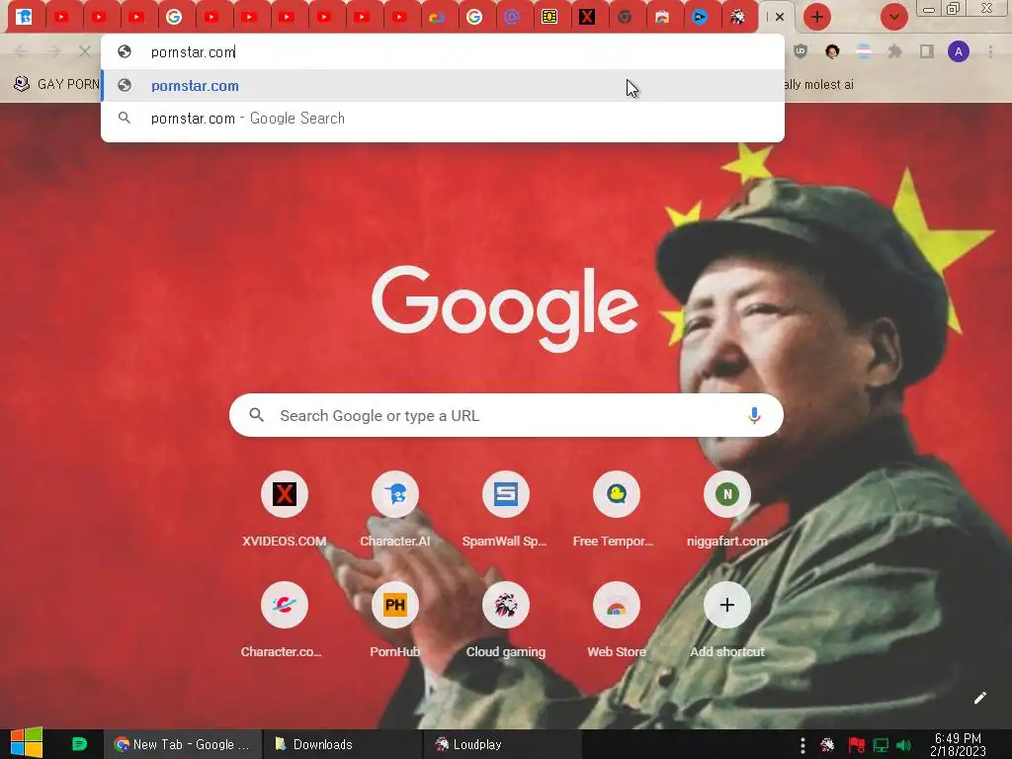Open the Character.co... shortcut
The image size is (1012, 759).
[284, 621]
